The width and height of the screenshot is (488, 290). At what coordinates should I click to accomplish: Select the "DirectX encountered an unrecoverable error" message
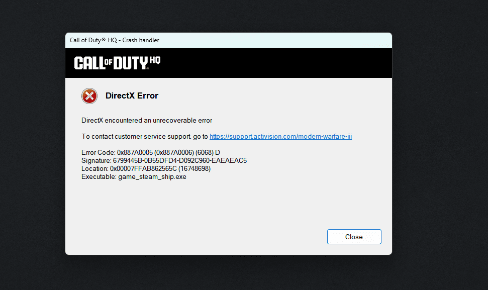(147, 121)
